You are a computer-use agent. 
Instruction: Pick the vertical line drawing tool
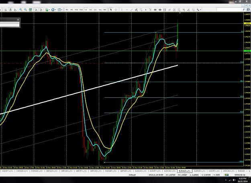[122, 10]
